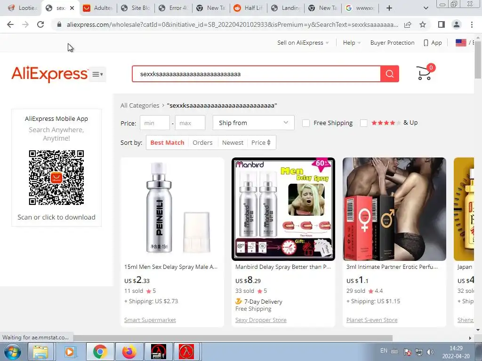
Task: Open the Smart Supermarket store link
Action: pos(150,320)
